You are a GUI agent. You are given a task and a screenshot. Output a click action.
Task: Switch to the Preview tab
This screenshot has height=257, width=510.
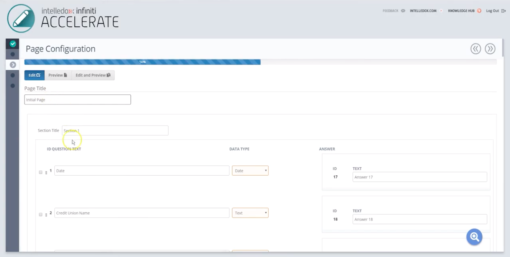tap(57, 75)
